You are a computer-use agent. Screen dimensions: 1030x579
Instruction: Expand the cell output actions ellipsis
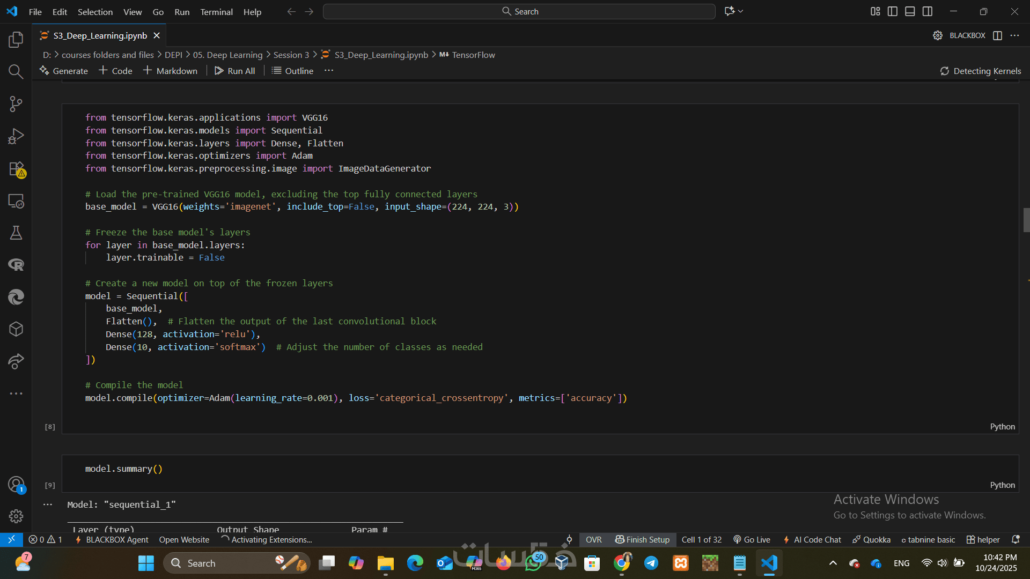pos(48,504)
